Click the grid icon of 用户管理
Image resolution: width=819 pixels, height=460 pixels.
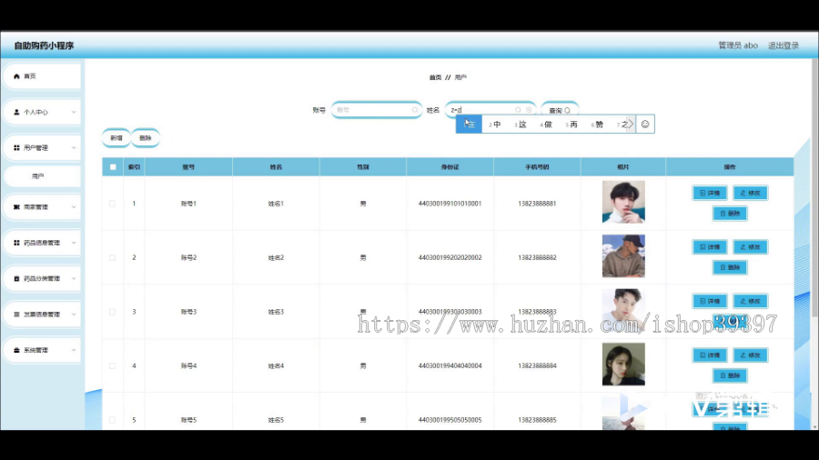(16, 147)
